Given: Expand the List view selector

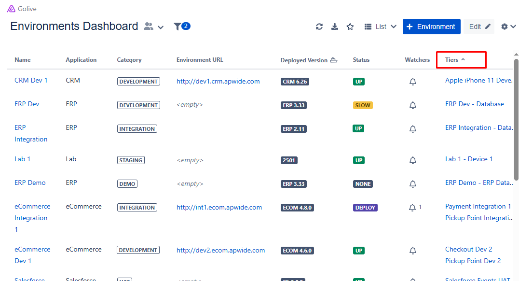Looking at the screenshot, I should coord(380,27).
